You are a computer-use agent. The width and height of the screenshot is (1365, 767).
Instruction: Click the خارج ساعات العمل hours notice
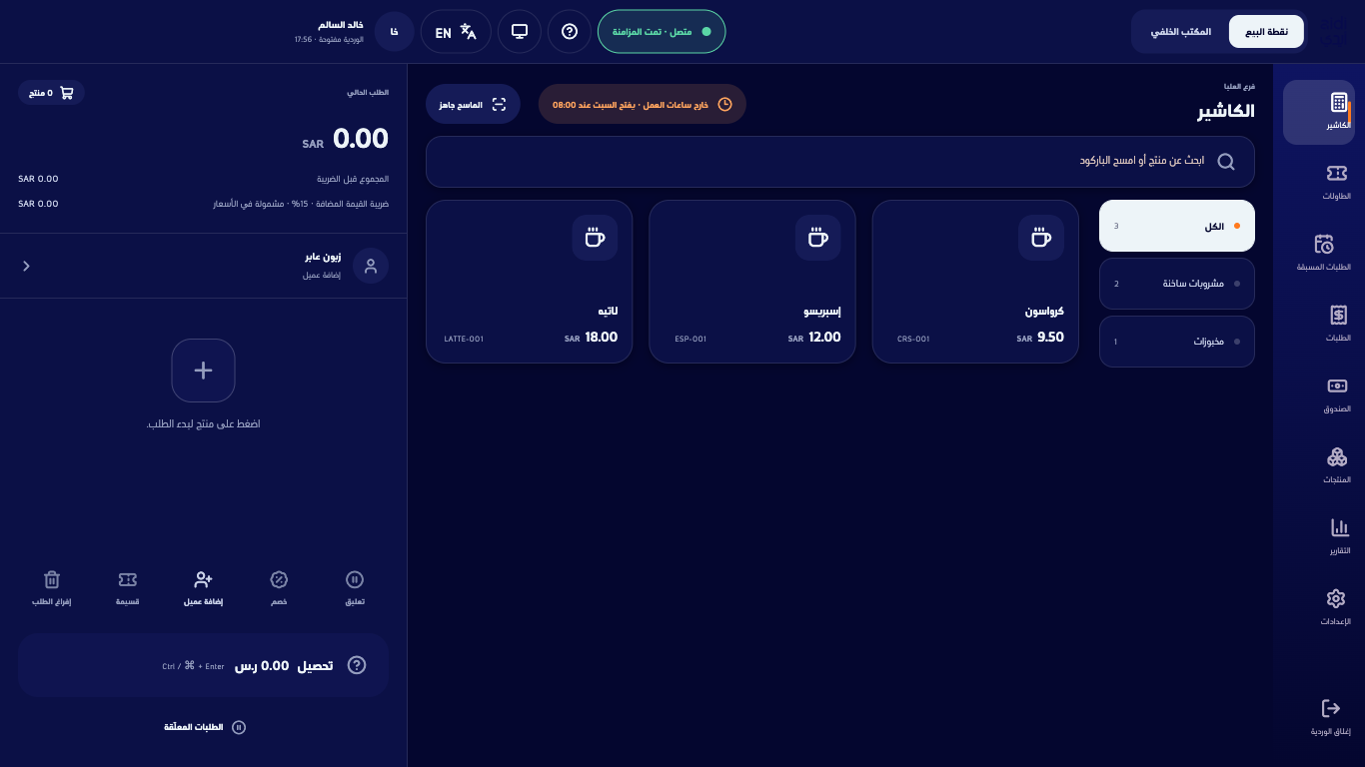643,104
